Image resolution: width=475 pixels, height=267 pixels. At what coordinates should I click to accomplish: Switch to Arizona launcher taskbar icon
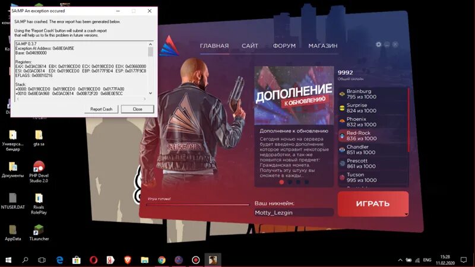179,260
